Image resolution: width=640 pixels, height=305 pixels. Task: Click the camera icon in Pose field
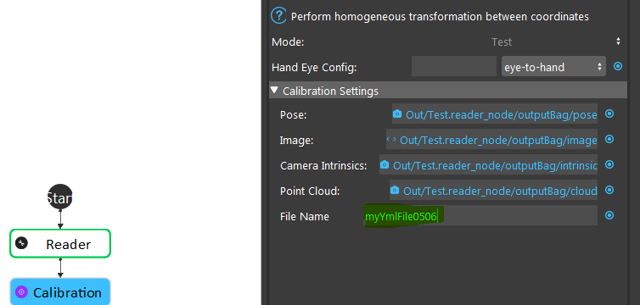click(397, 114)
